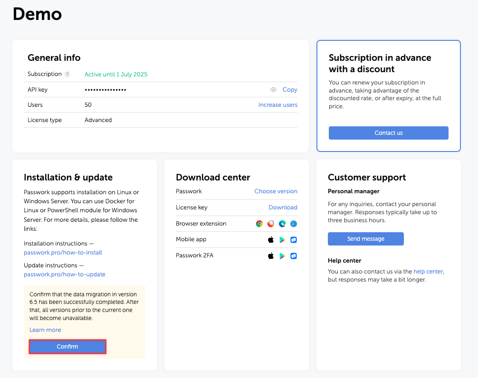Download the Safari browser extension
Viewport: 478px width, 378px height.
(x=293, y=223)
